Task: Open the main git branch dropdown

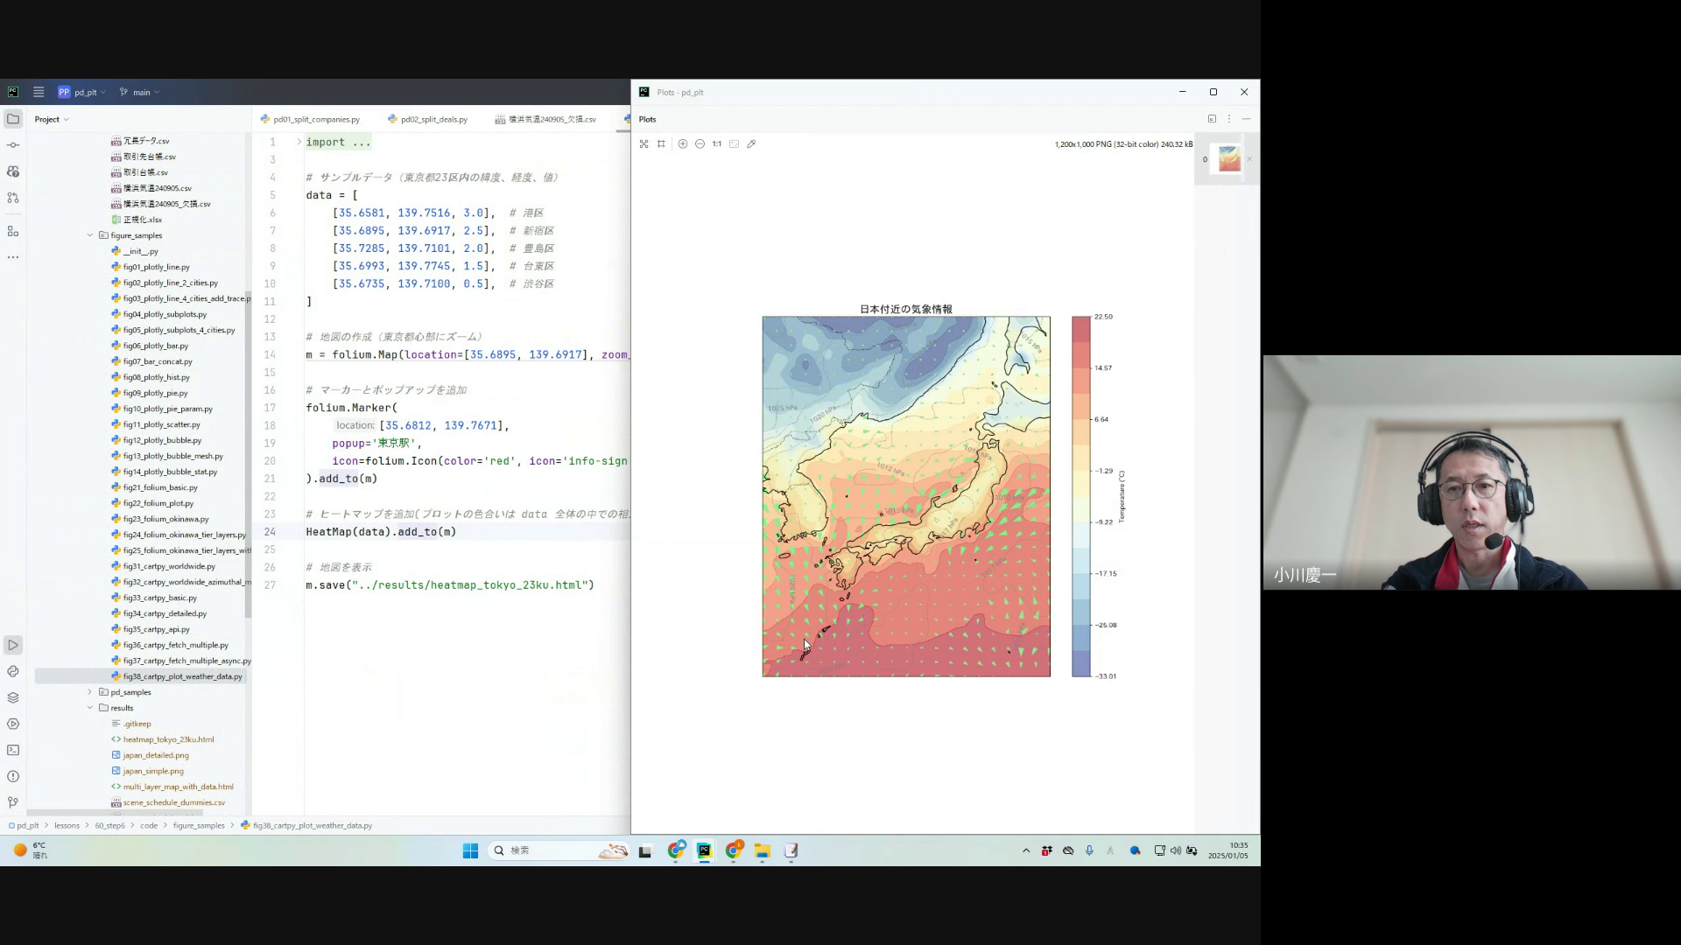Action: pos(140,92)
